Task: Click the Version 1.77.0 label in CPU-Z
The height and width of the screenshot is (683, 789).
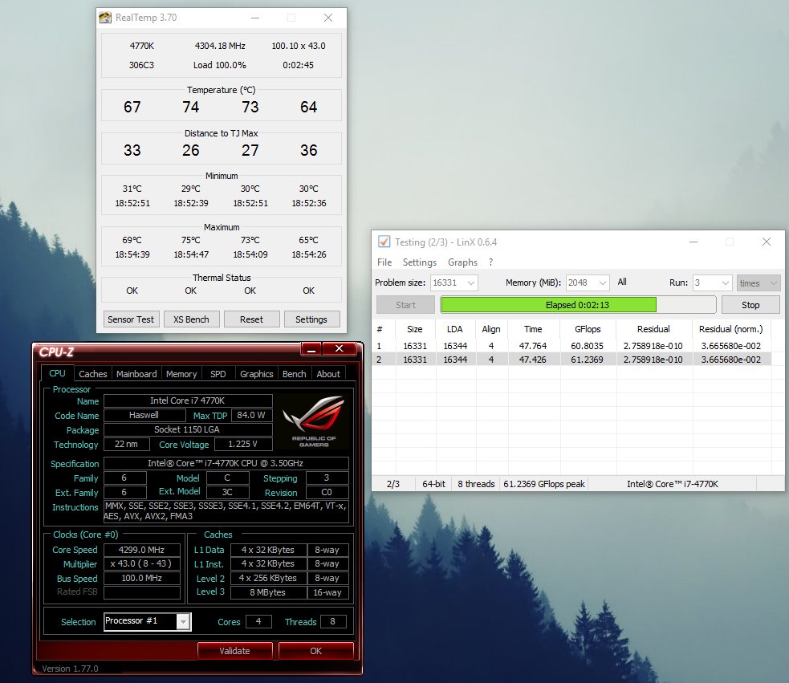Action: [x=70, y=669]
